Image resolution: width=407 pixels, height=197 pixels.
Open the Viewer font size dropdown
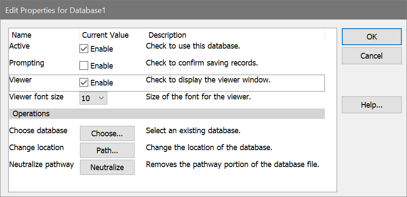93,98
